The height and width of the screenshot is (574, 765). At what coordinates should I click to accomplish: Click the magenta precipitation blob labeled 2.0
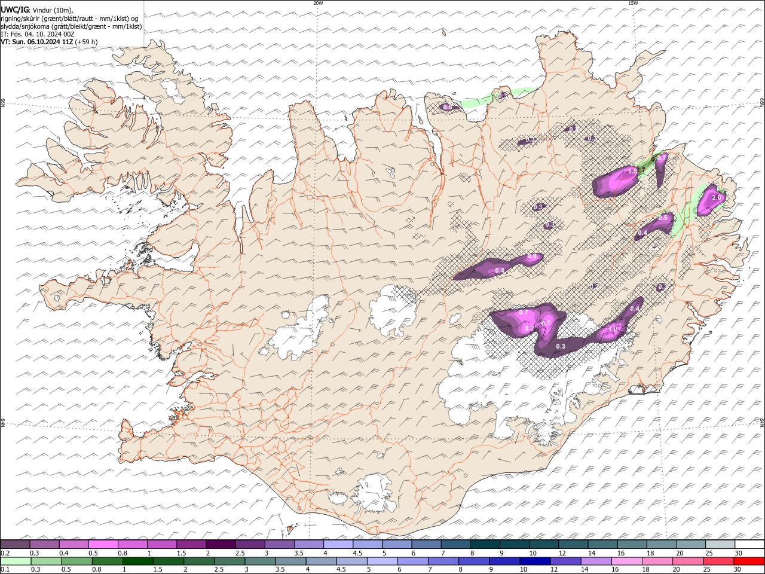(711, 200)
